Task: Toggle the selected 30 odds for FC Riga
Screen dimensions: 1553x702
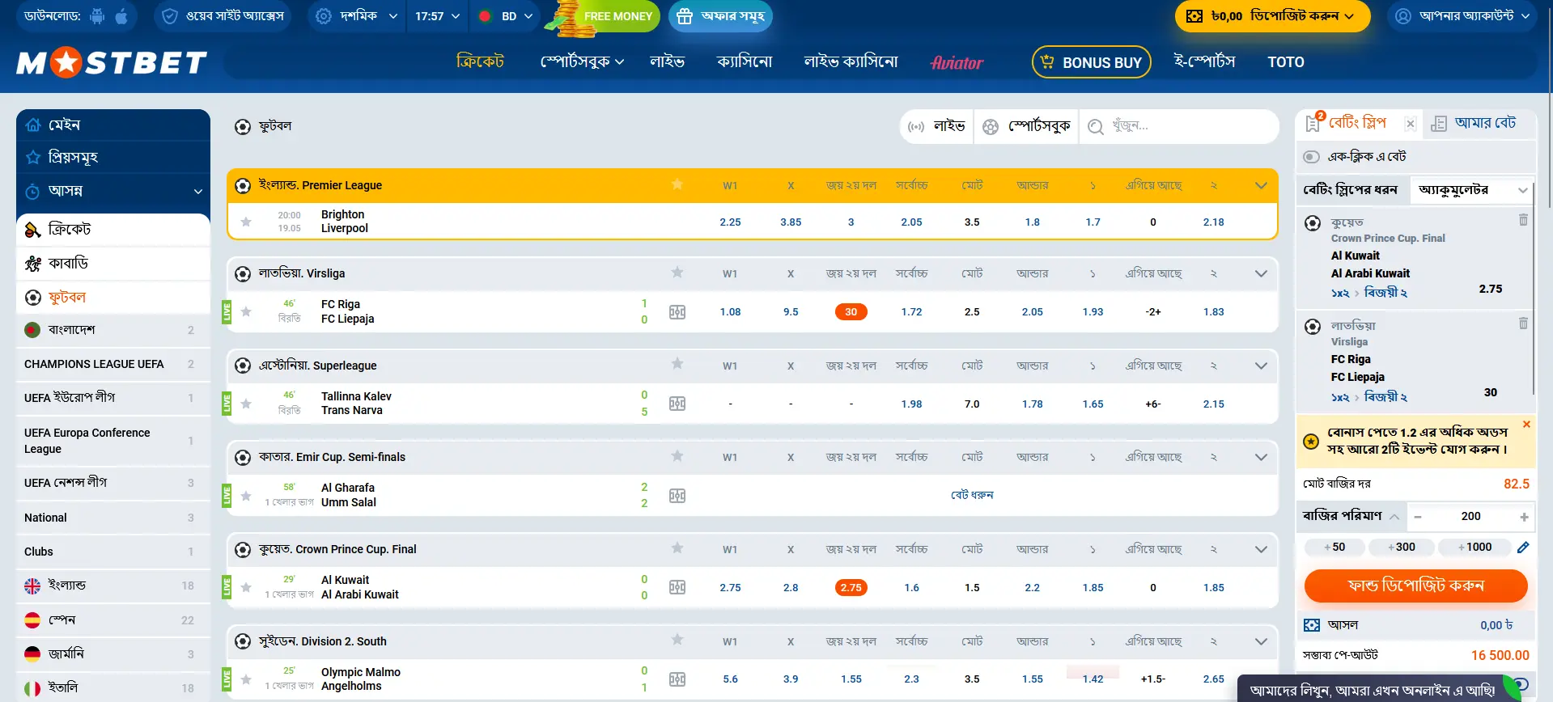Action: (851, 312)
